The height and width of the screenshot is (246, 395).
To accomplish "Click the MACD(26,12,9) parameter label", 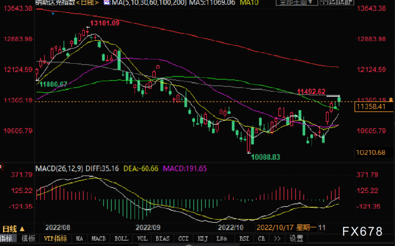I will [x=59, y=168].
